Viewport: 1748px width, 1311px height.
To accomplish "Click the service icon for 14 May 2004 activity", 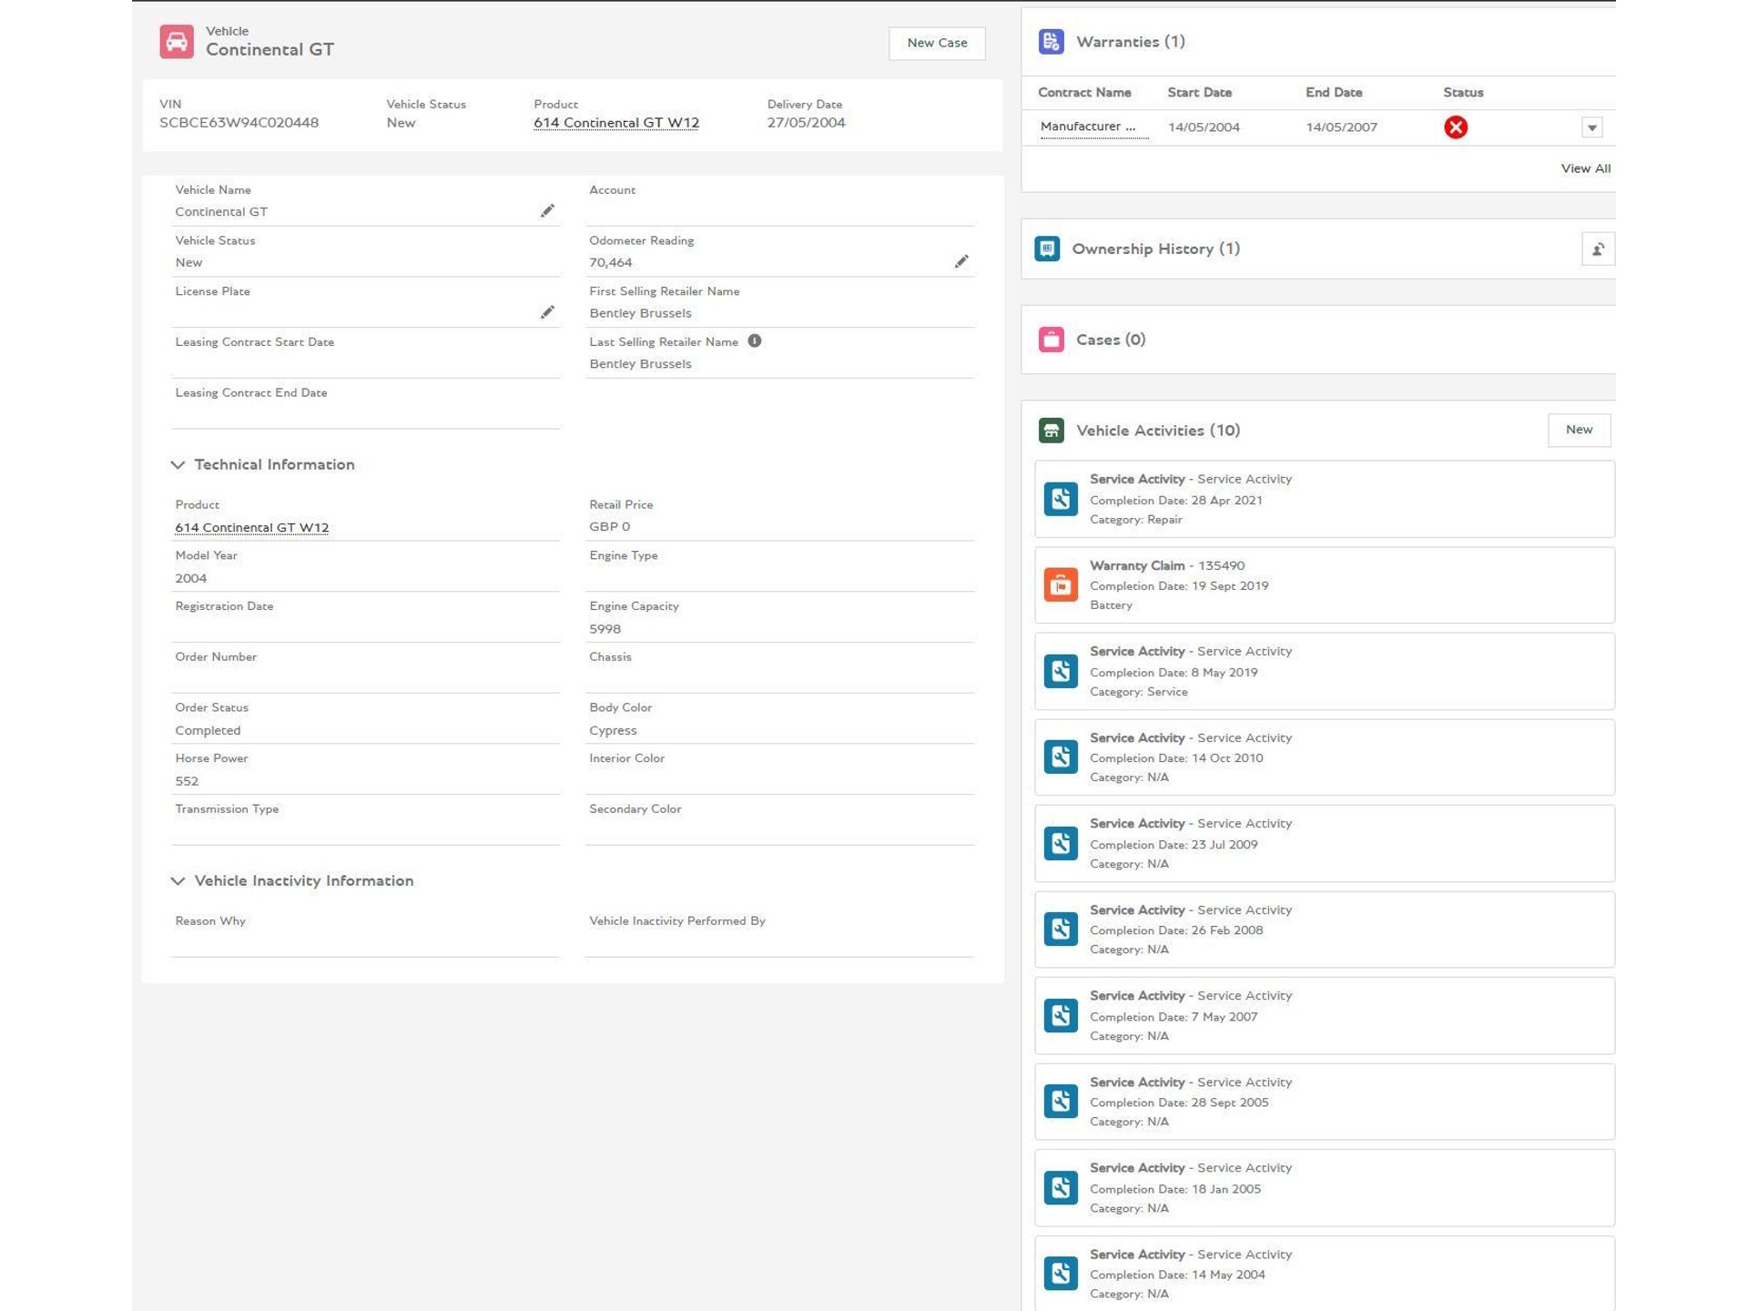I will pos(1061,1274).
